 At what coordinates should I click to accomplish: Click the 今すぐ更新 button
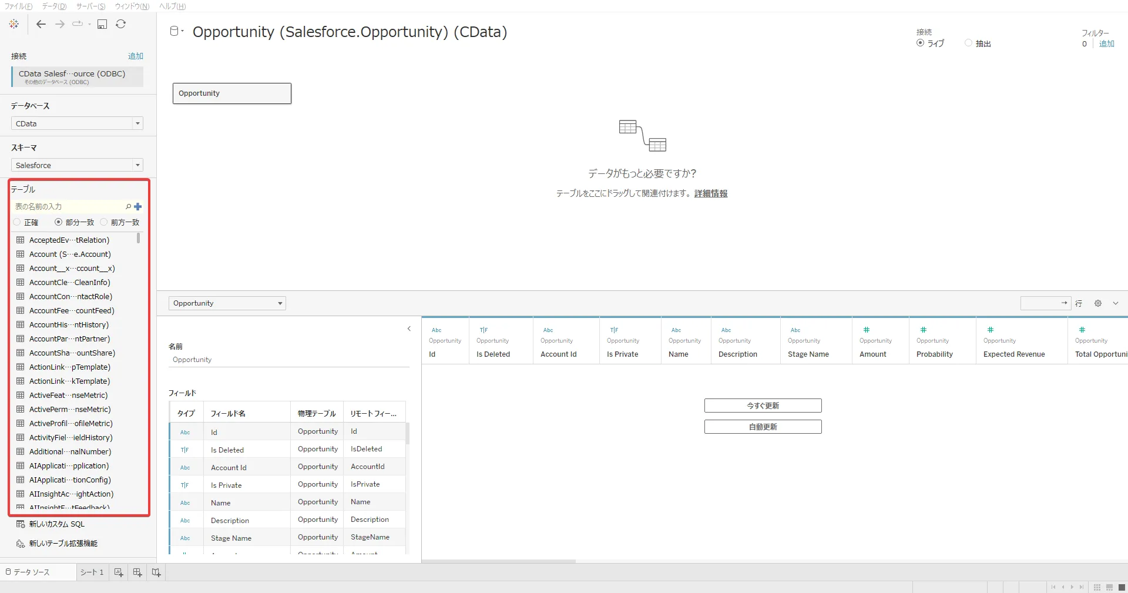pos(763,406)
